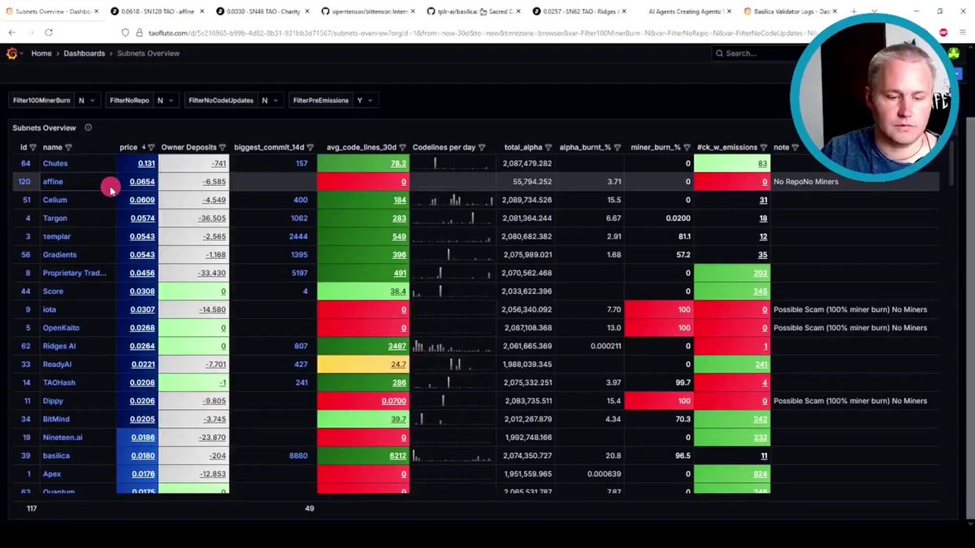This screenshot has width=975, height=548.
Task: Click Ridges AI codelines sparkline
Action: (x=453, y=346)
